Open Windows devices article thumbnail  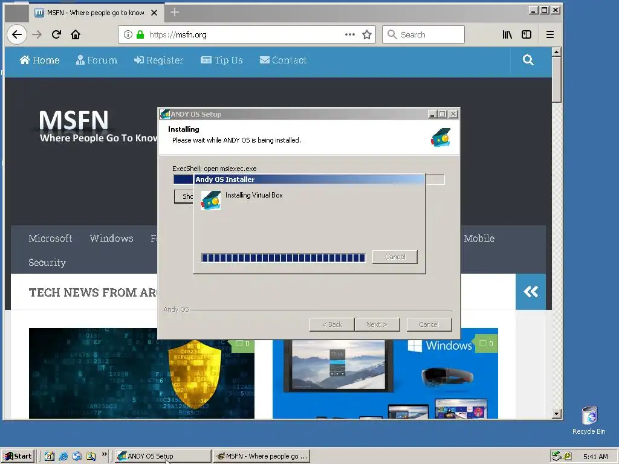[385, 373]
